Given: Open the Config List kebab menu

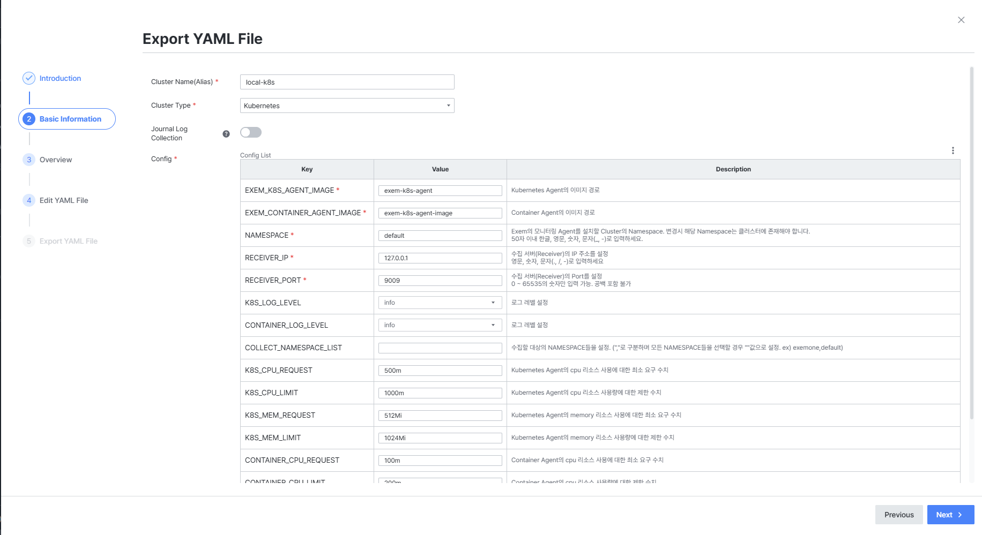Looking at the screenshot, I should pos(953,150).
